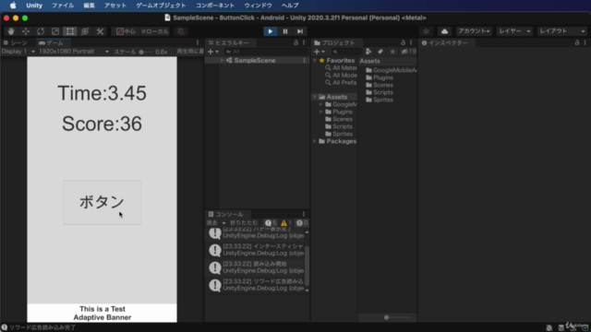Lock the Inspector panel

pos(577,43)
